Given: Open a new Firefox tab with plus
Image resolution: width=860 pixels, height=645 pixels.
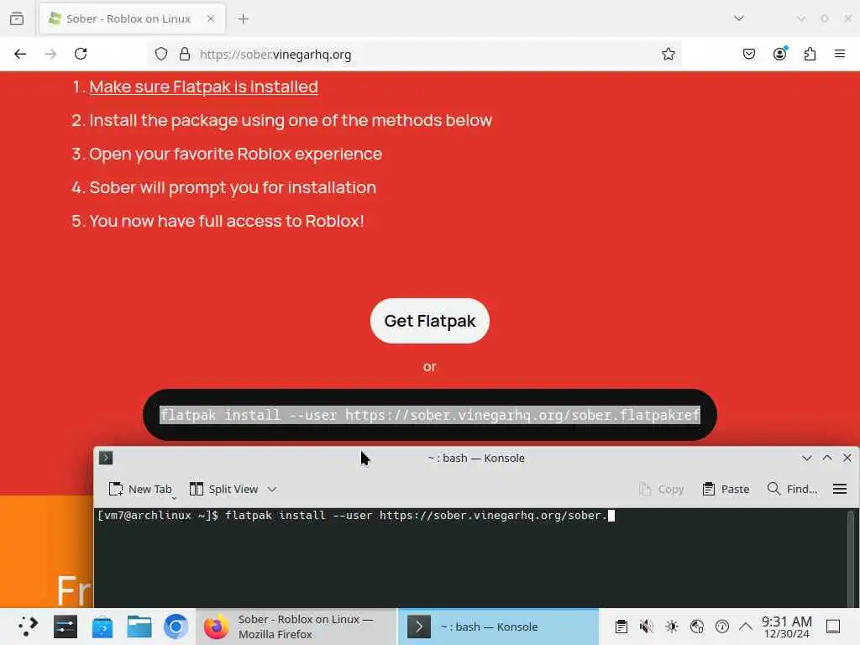Looking at the screenshot, I should (x=243, y=19).
